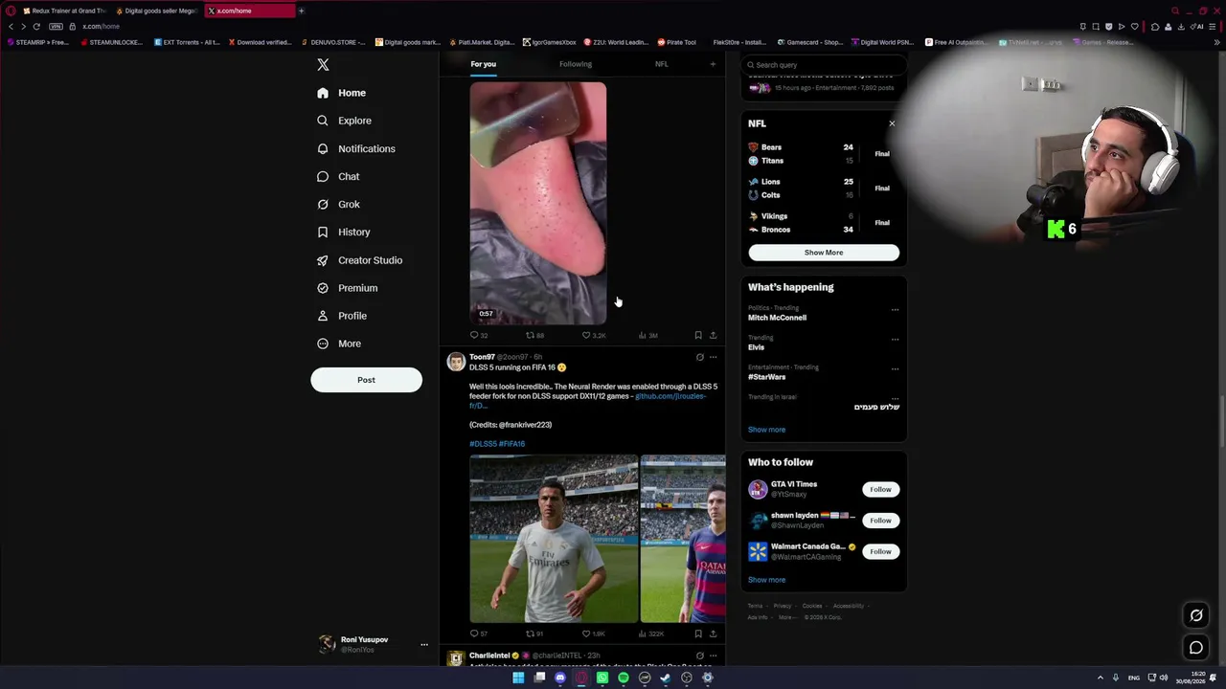Image resolution: width=1226 pixels, height=689 pixels.
Task: Open the #DLSS5 hashtag
Action: (x=483, y=444)
